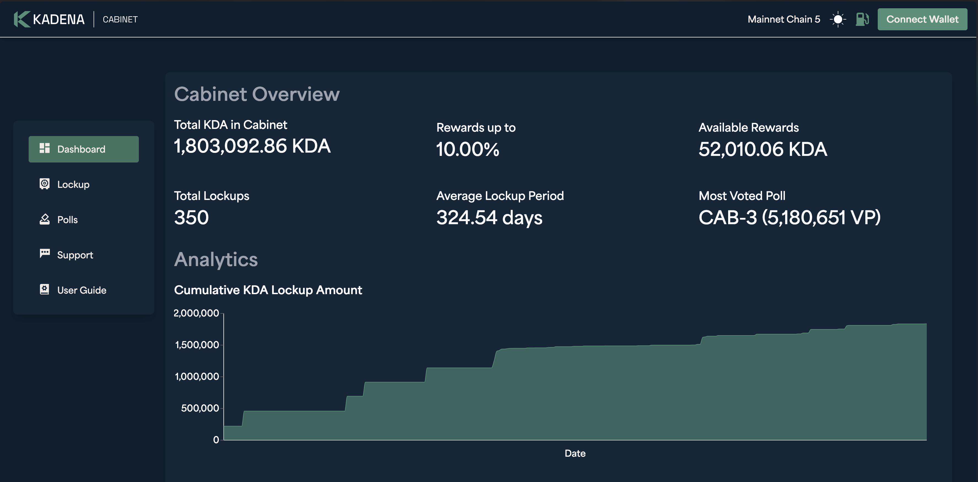This screenshot has height=482, width=978.
Task: Click the Polls ballot icon
Action: pos(45,219)
